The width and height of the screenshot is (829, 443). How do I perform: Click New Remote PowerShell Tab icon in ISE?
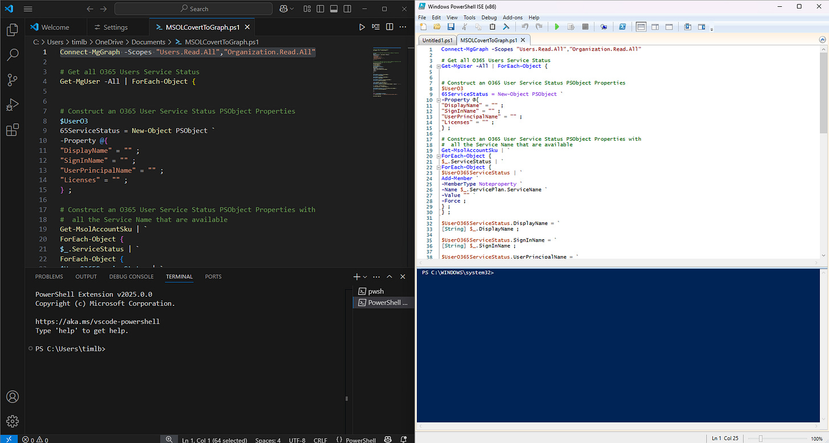click(x=604, y=27)
